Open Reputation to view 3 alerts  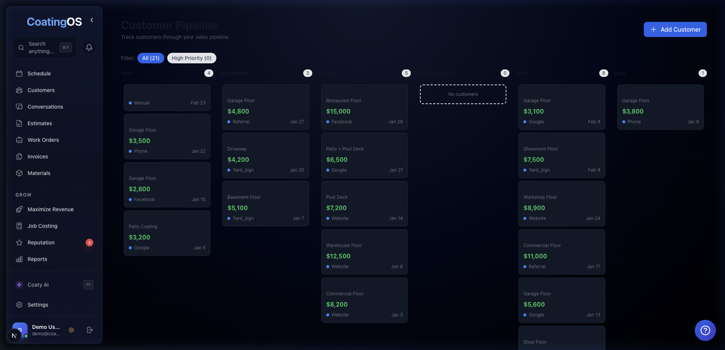(40, 243)
